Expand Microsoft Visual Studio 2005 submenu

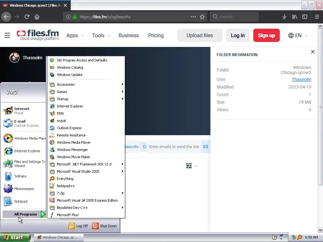tap(86, 171)
